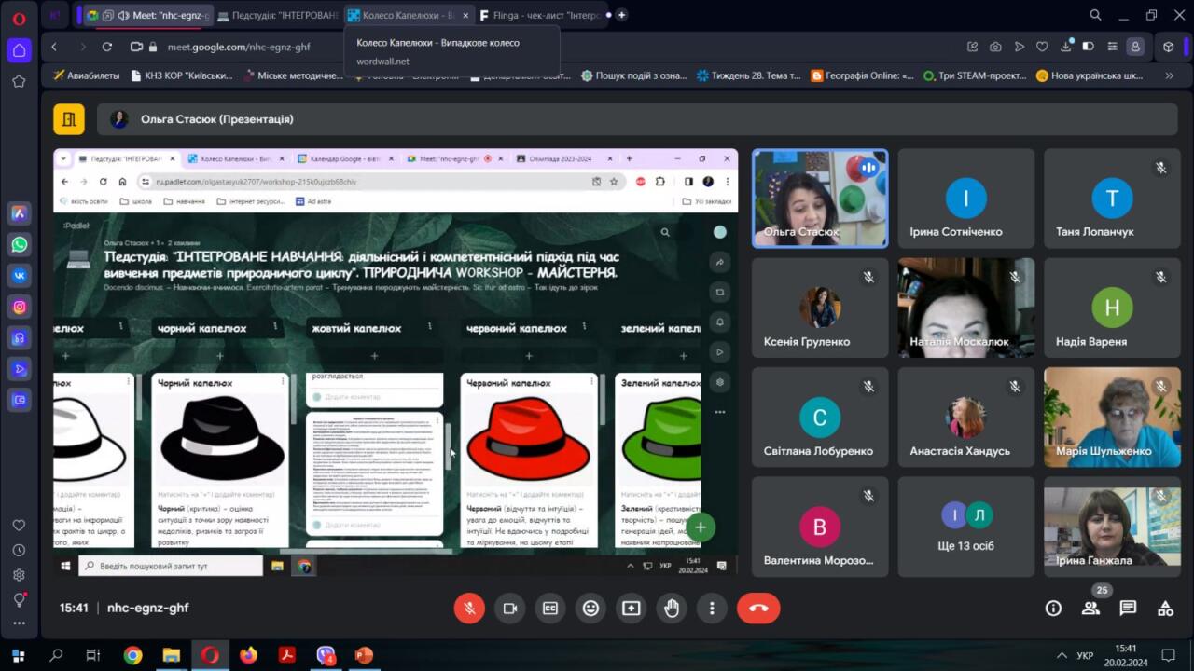Select Марія Шульженко video tile

(x=1112, y=417)
